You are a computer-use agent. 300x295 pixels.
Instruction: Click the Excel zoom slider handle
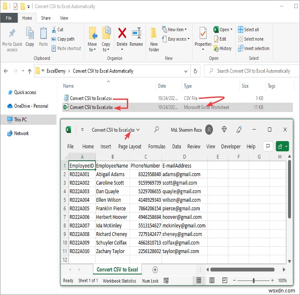[x=254, y=280]
